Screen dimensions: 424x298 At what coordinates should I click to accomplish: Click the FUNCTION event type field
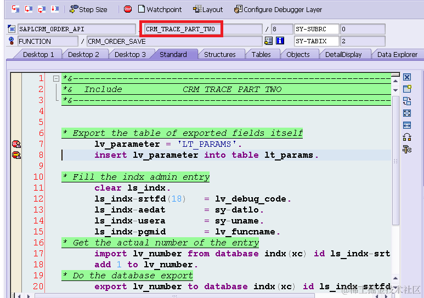(x=48, y=41)
